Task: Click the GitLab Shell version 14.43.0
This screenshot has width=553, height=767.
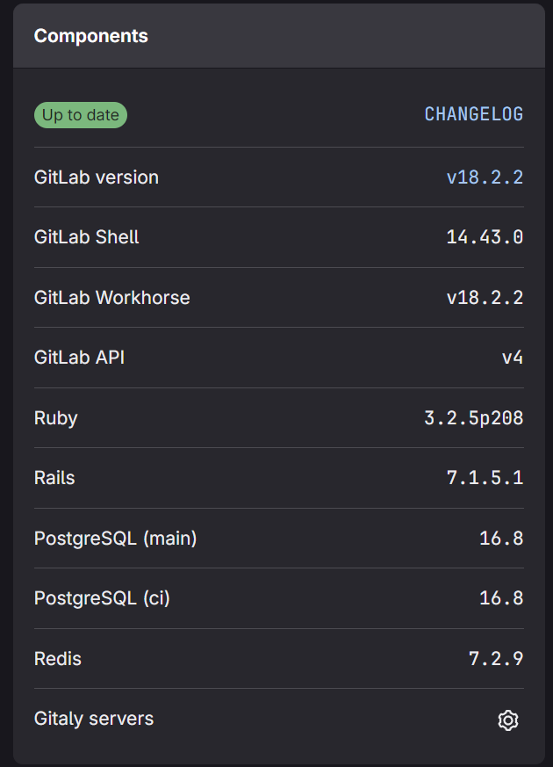Action: click(485, 237)
